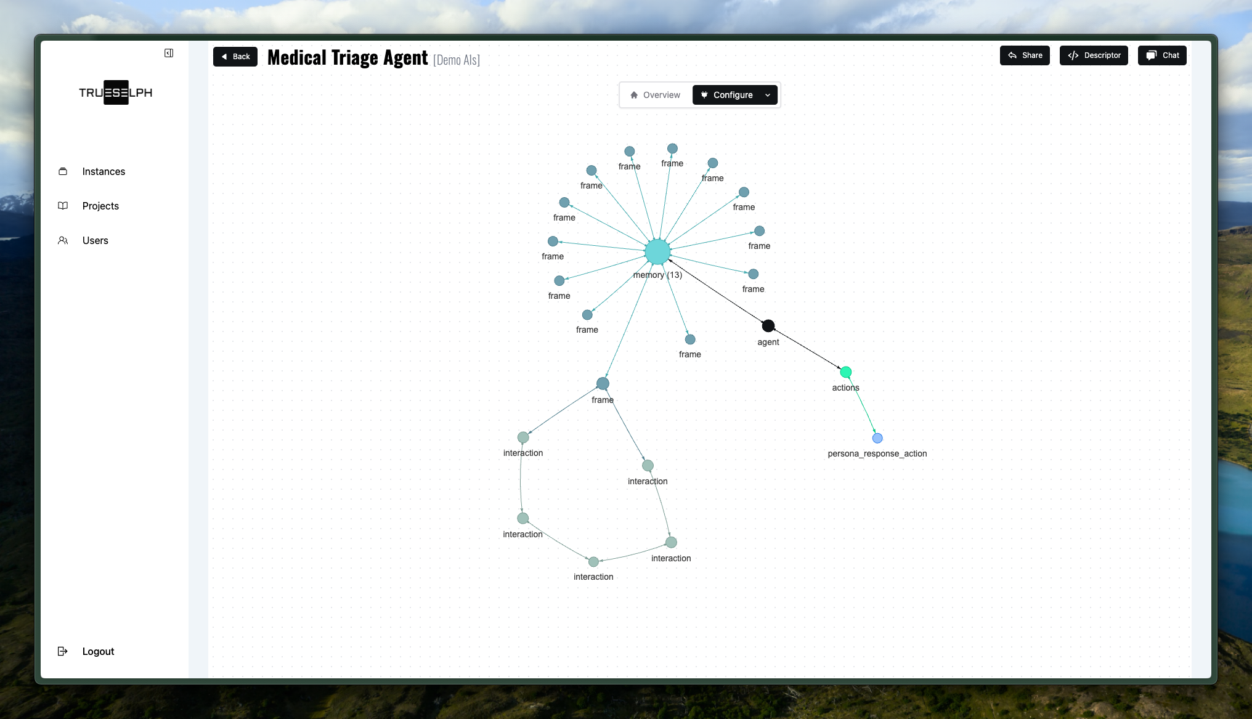Click the home icon next to Overview
The width and height of the screenshot is (1252, 719).
634,95
